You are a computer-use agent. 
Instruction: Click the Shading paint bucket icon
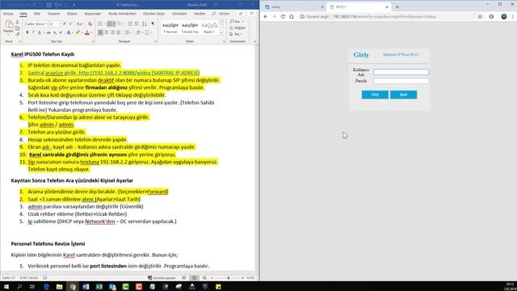tap(138, 32)
